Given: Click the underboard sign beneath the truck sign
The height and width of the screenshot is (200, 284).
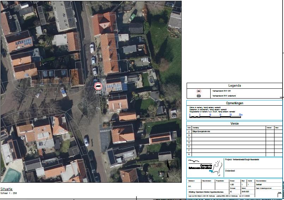Looking at the screenshot, I should point(98,92).
